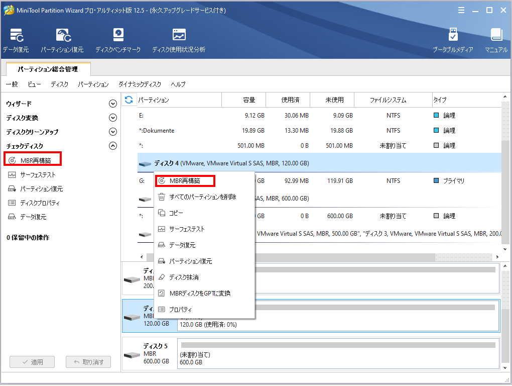Open ディスク使用状況分析 analyzer

click(x=178, y=40)
